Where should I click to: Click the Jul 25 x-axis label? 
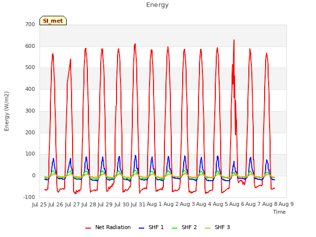[39, 204]
